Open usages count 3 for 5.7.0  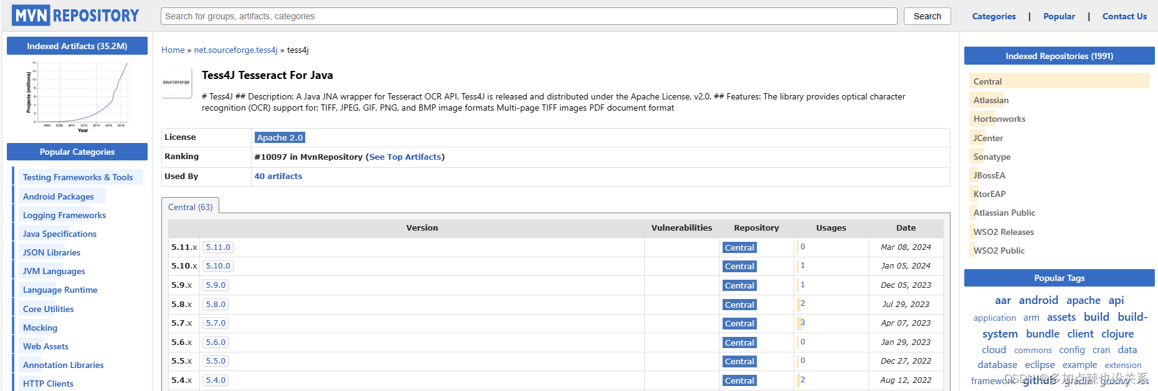802,323
